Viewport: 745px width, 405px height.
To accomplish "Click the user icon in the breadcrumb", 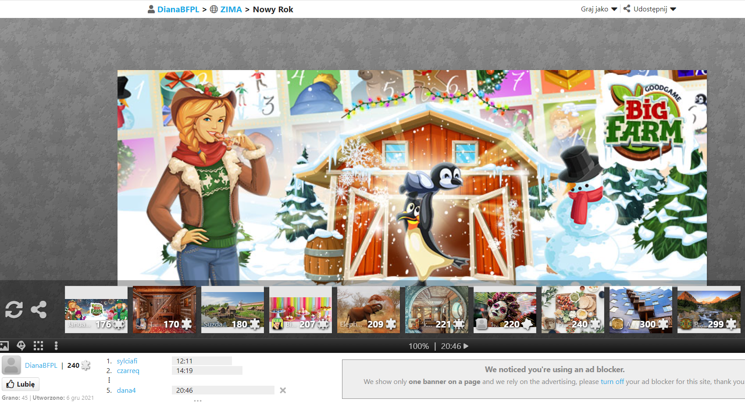I will pyautogui.click(x=151, y=9).
